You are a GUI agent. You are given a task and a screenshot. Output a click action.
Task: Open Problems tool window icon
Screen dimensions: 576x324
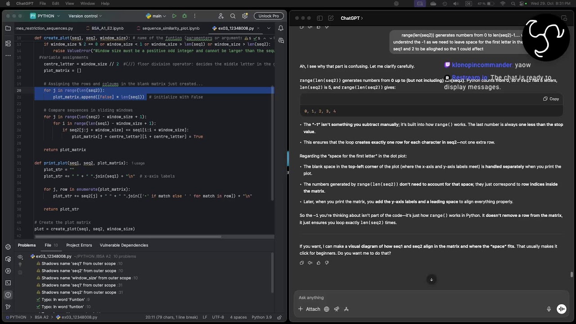click(8, 295)
